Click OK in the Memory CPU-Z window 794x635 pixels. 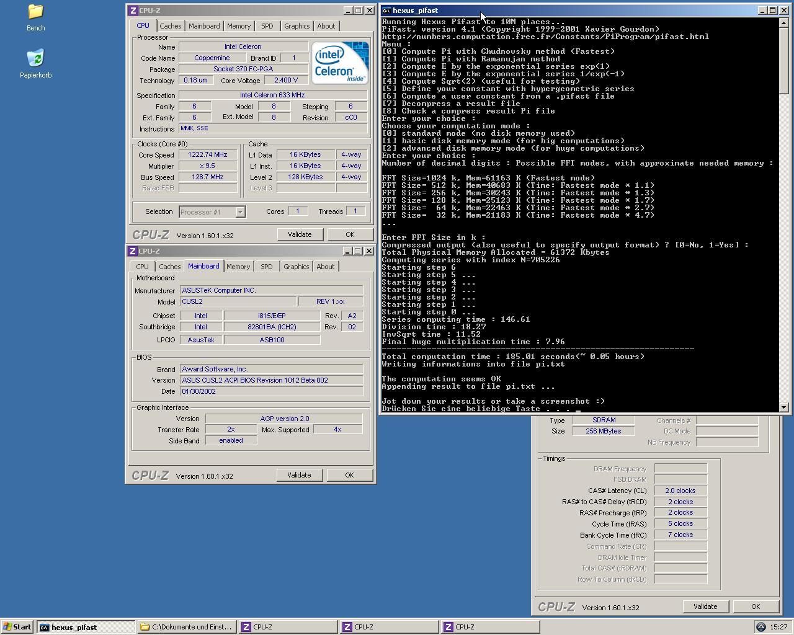(x=756, y=606)
